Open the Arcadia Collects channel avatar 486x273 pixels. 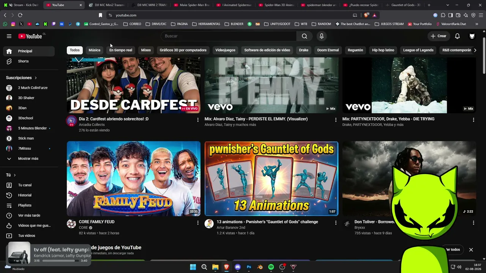pyautogui.click(x=71, y=121)
